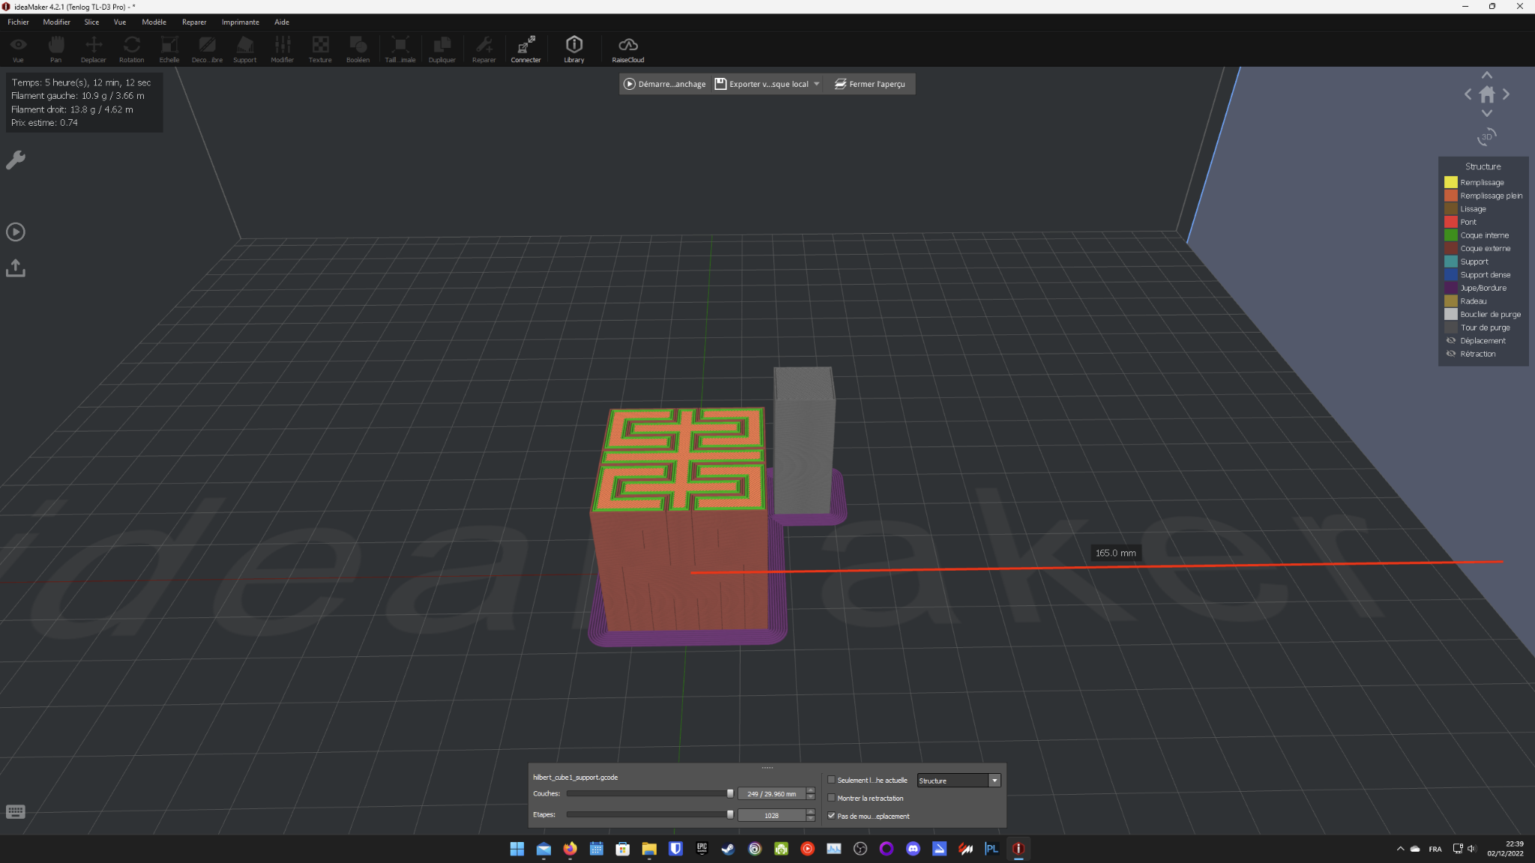Rotate view right with the right arrow
The width and height of the screenshot is (1535, 863).
point(1506,94)
